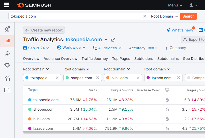
Task: Open Root domain dropdown above shopee.com
Action: tap(76, 69)
